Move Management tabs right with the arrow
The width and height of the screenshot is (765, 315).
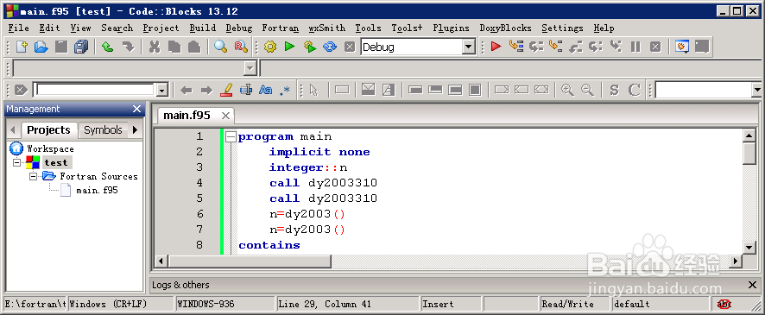point(136,130)
